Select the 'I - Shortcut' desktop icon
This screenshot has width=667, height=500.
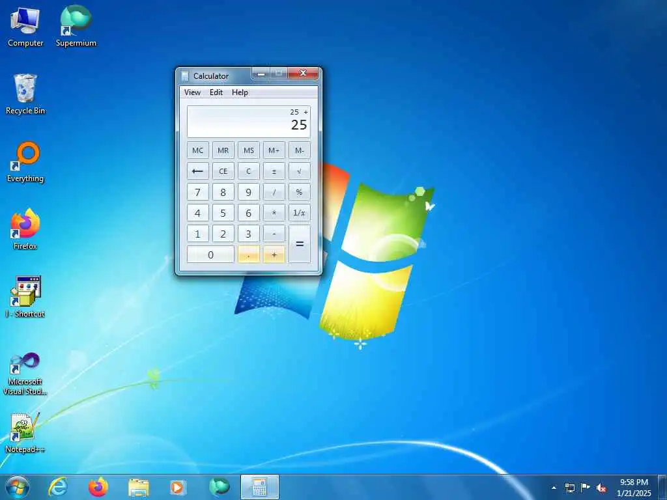tap(25, 297)
